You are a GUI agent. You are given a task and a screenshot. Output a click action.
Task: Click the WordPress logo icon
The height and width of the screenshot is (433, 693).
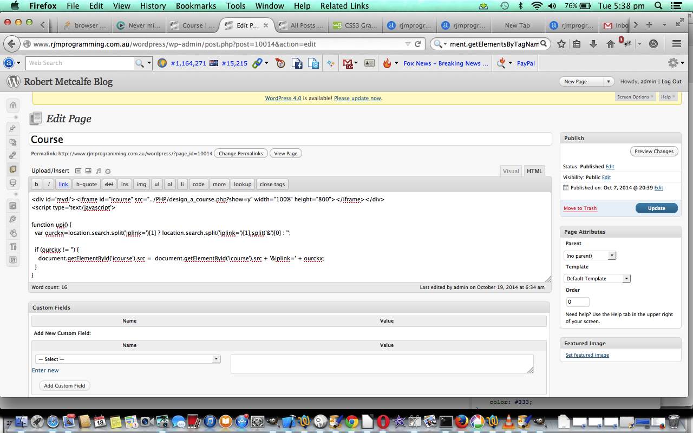click(x=13, y=82)
